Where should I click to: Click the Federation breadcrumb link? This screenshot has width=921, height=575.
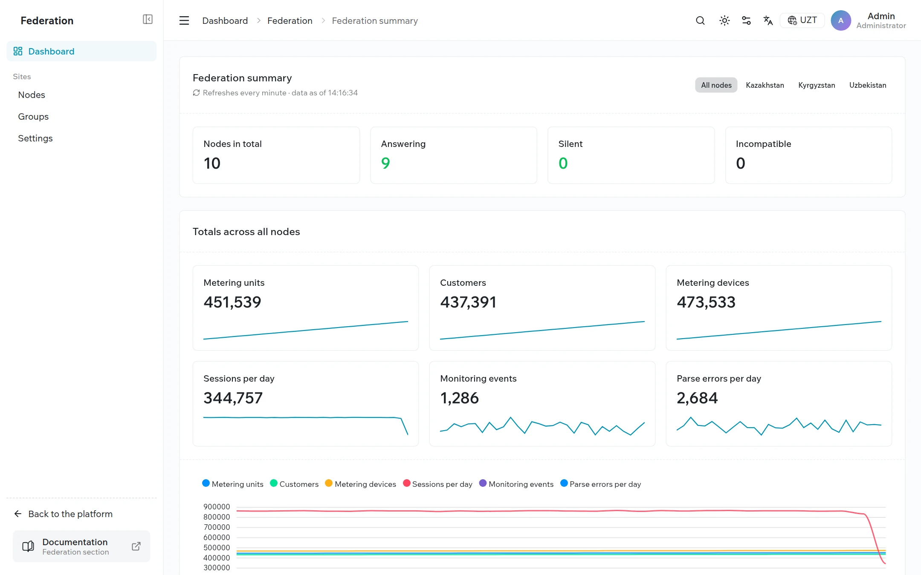290,20
